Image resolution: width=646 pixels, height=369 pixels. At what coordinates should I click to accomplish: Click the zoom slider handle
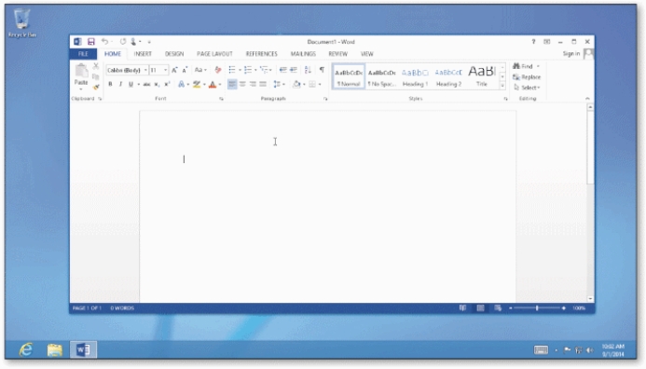537,308
